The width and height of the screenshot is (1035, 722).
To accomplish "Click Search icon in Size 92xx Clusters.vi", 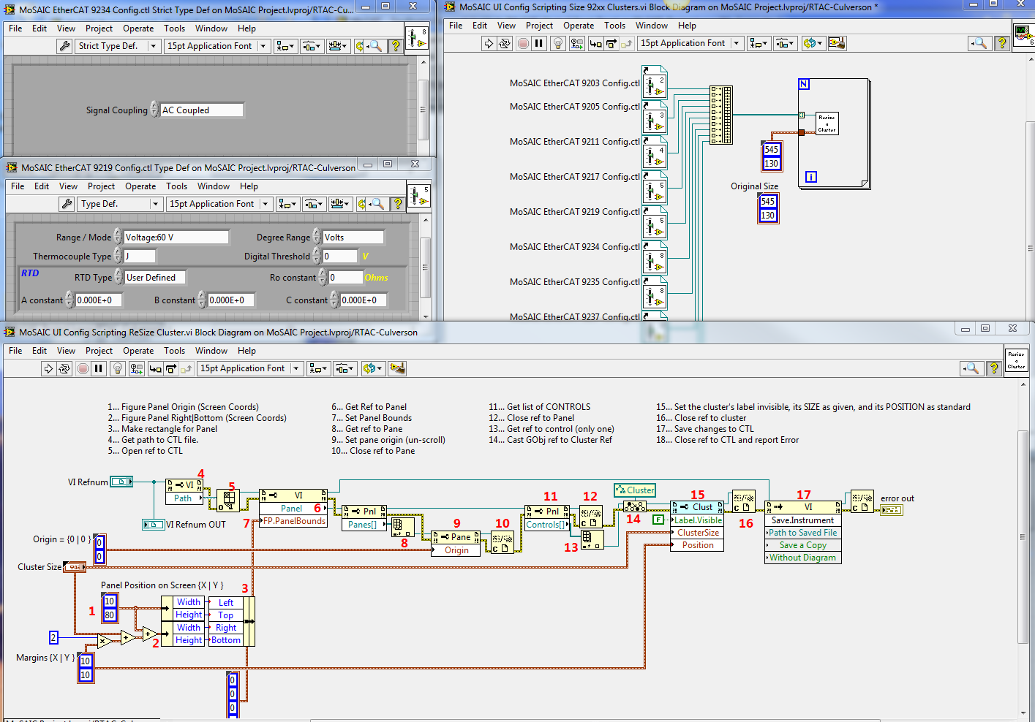I will click(x=979, y=43).
